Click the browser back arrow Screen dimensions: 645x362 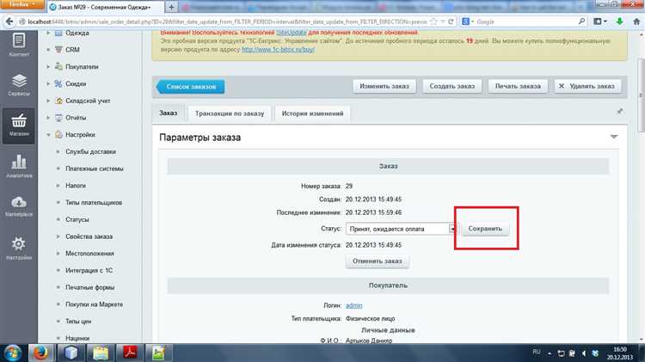pos(9,21)
